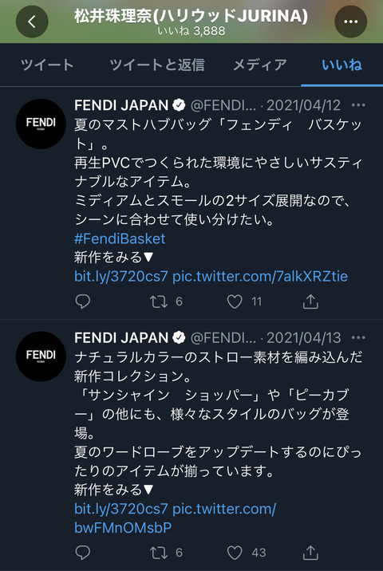The width and height of the screenshot is (383, 571).
Task: Reply to the 2021/04/12 FENDI JAPAN tweet
Action: tap(83, 301)
